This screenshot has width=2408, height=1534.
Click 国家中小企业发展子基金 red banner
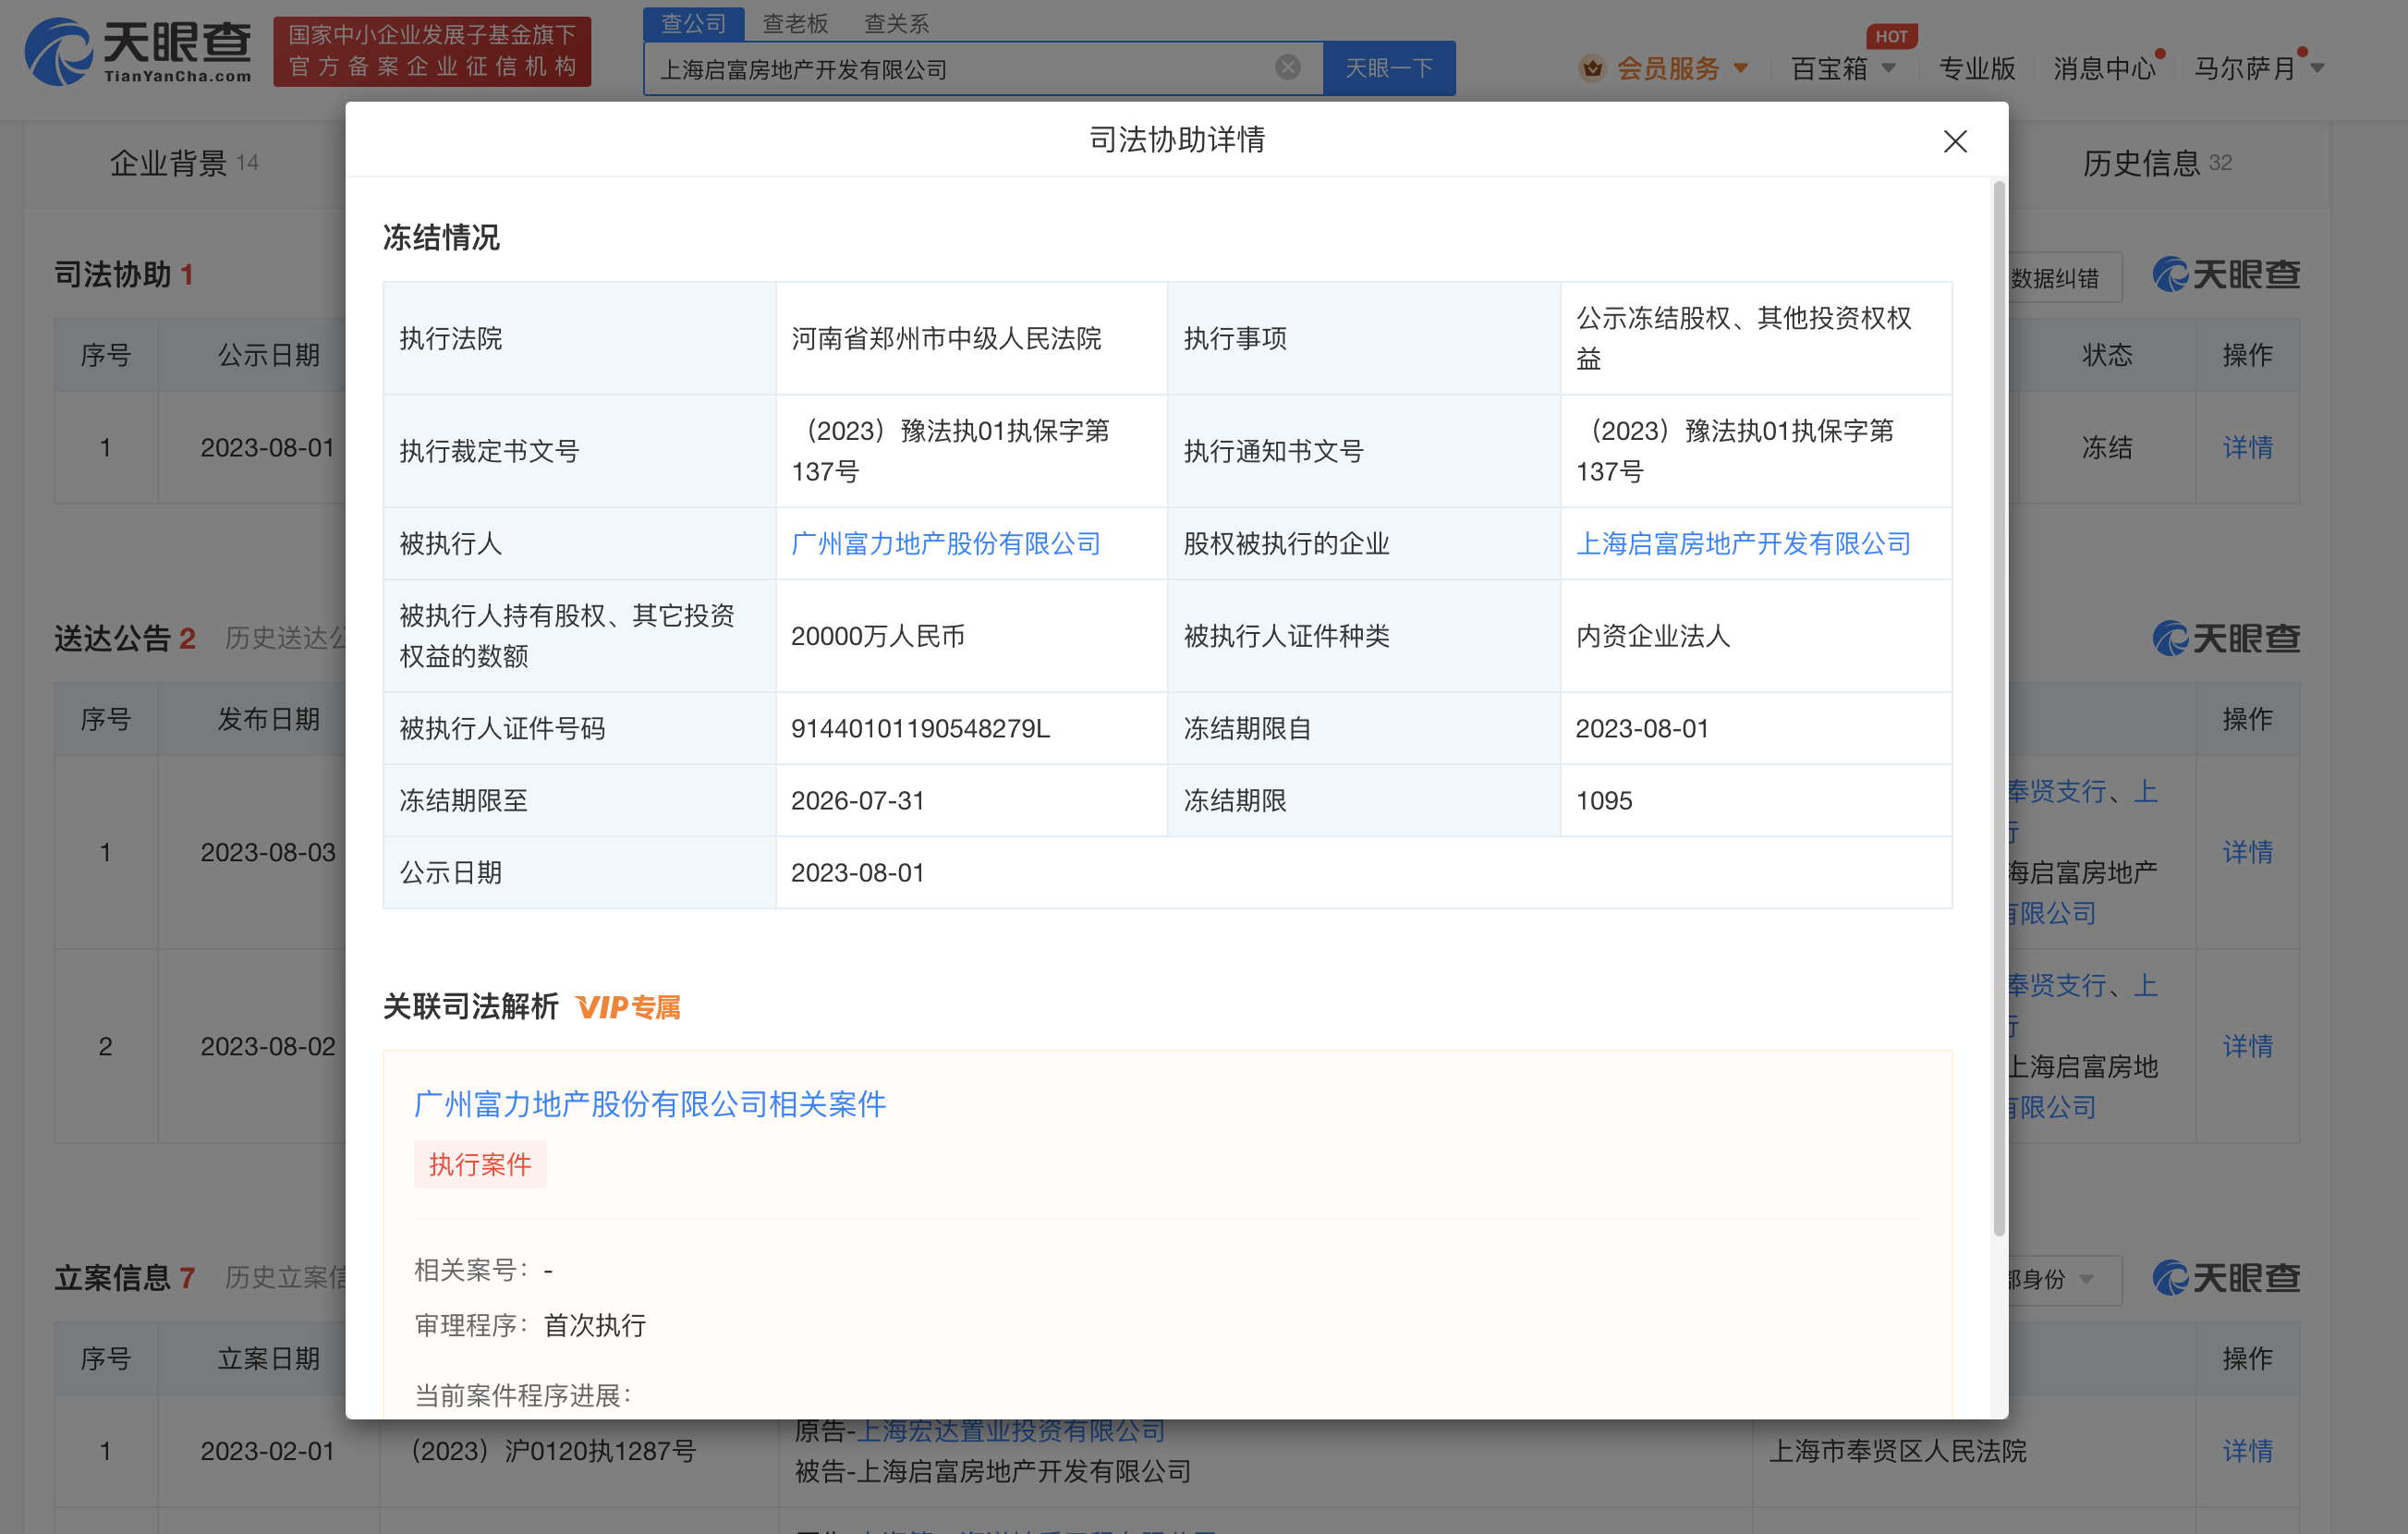432,51
